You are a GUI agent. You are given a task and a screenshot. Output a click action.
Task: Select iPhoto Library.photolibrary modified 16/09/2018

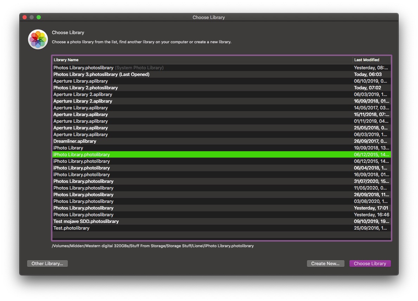pyautogui.click(x=221, y=174)
